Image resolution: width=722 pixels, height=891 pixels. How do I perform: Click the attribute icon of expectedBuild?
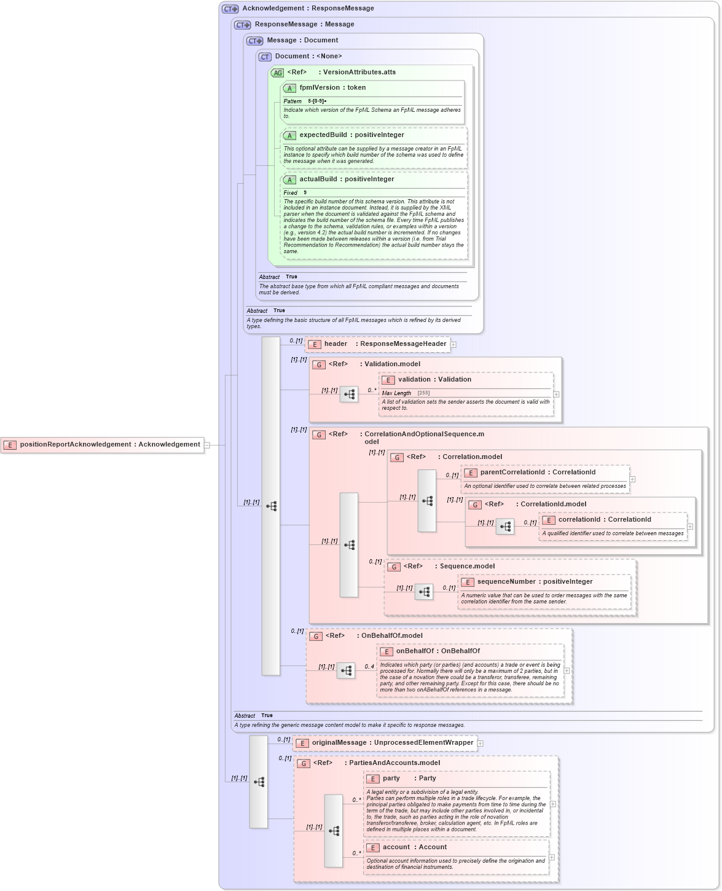click(x=289, y=135)
